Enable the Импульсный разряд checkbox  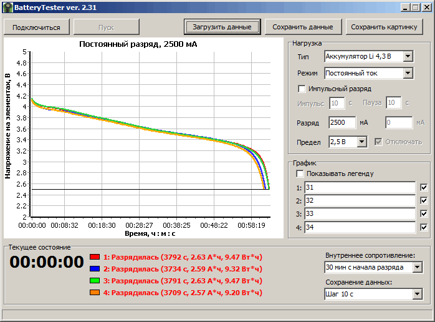click(302, 89)
